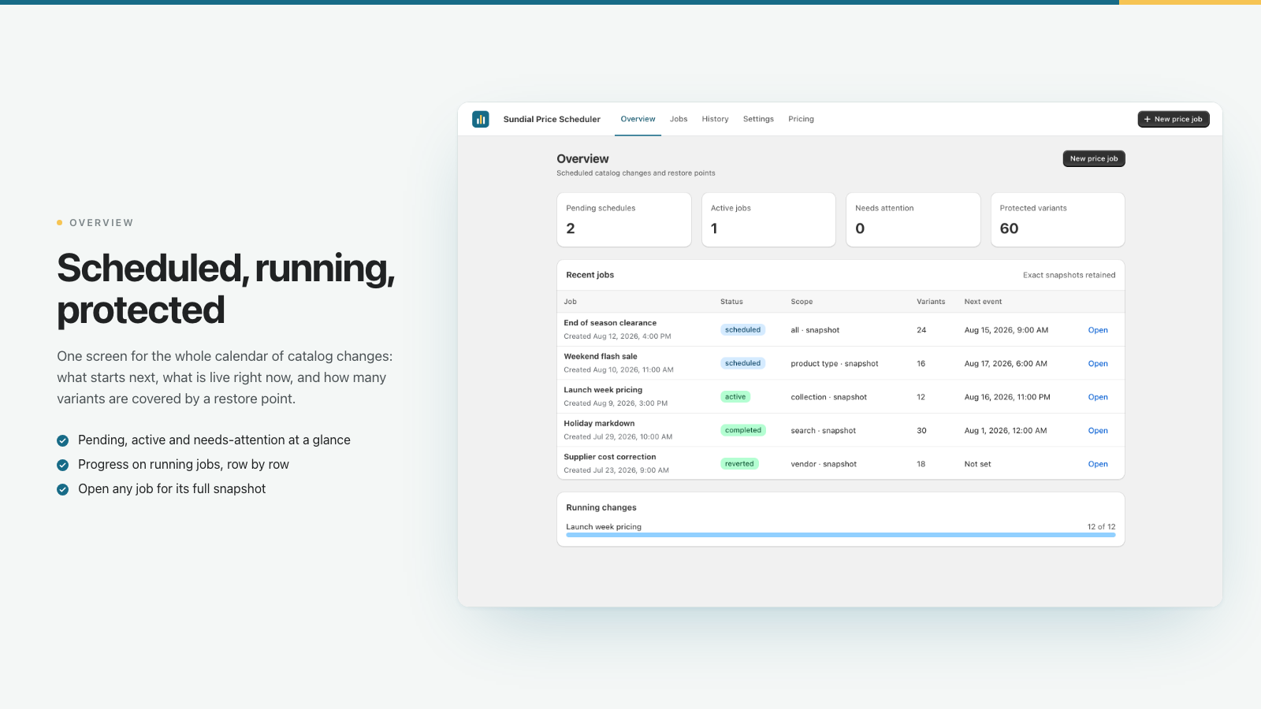Click 'Created Jul 23, 2026, 9:00 AM' text
The height and width of the screenshot is (709, 1261).
(616, 470)
